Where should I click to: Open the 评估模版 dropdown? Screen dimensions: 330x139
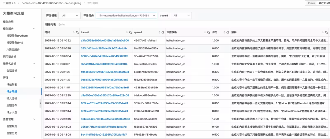69,15
